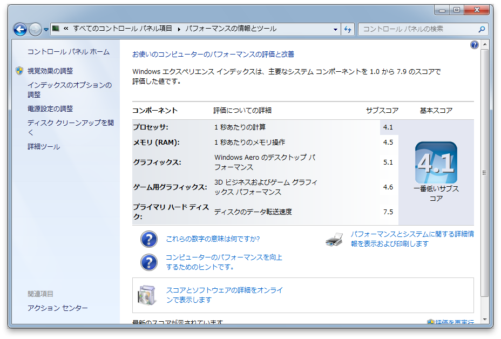The height and width of the screenshot is (339, 501).
Task: Click the Back navigation arrow button
Action: point(20,30)
